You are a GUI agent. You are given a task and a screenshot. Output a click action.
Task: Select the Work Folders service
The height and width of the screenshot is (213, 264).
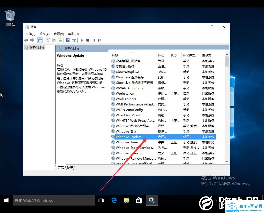pos(163,99)
